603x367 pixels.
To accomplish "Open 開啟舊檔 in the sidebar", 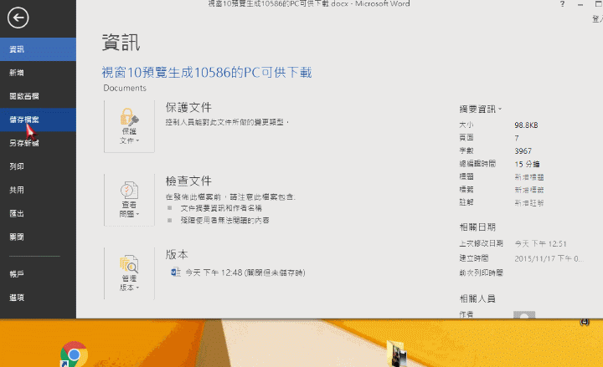I will tap(38, 96).
